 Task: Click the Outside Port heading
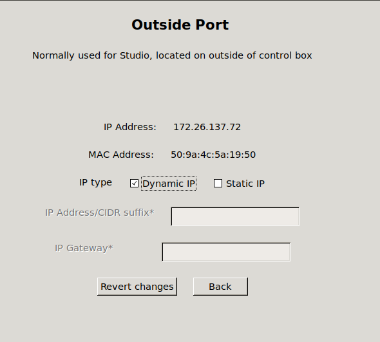pyautogui.click(x=180, y=24)
